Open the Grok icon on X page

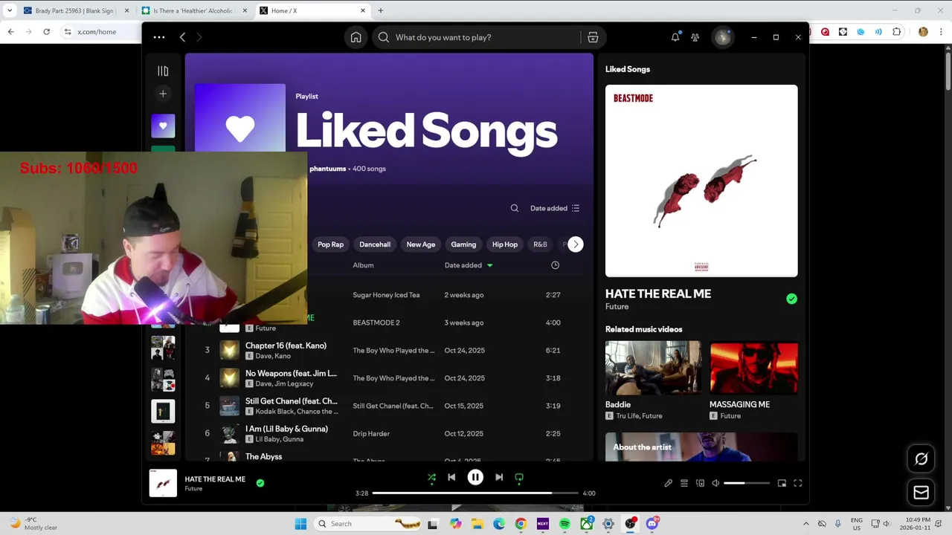pyautogui.click(x=921, y=459)
